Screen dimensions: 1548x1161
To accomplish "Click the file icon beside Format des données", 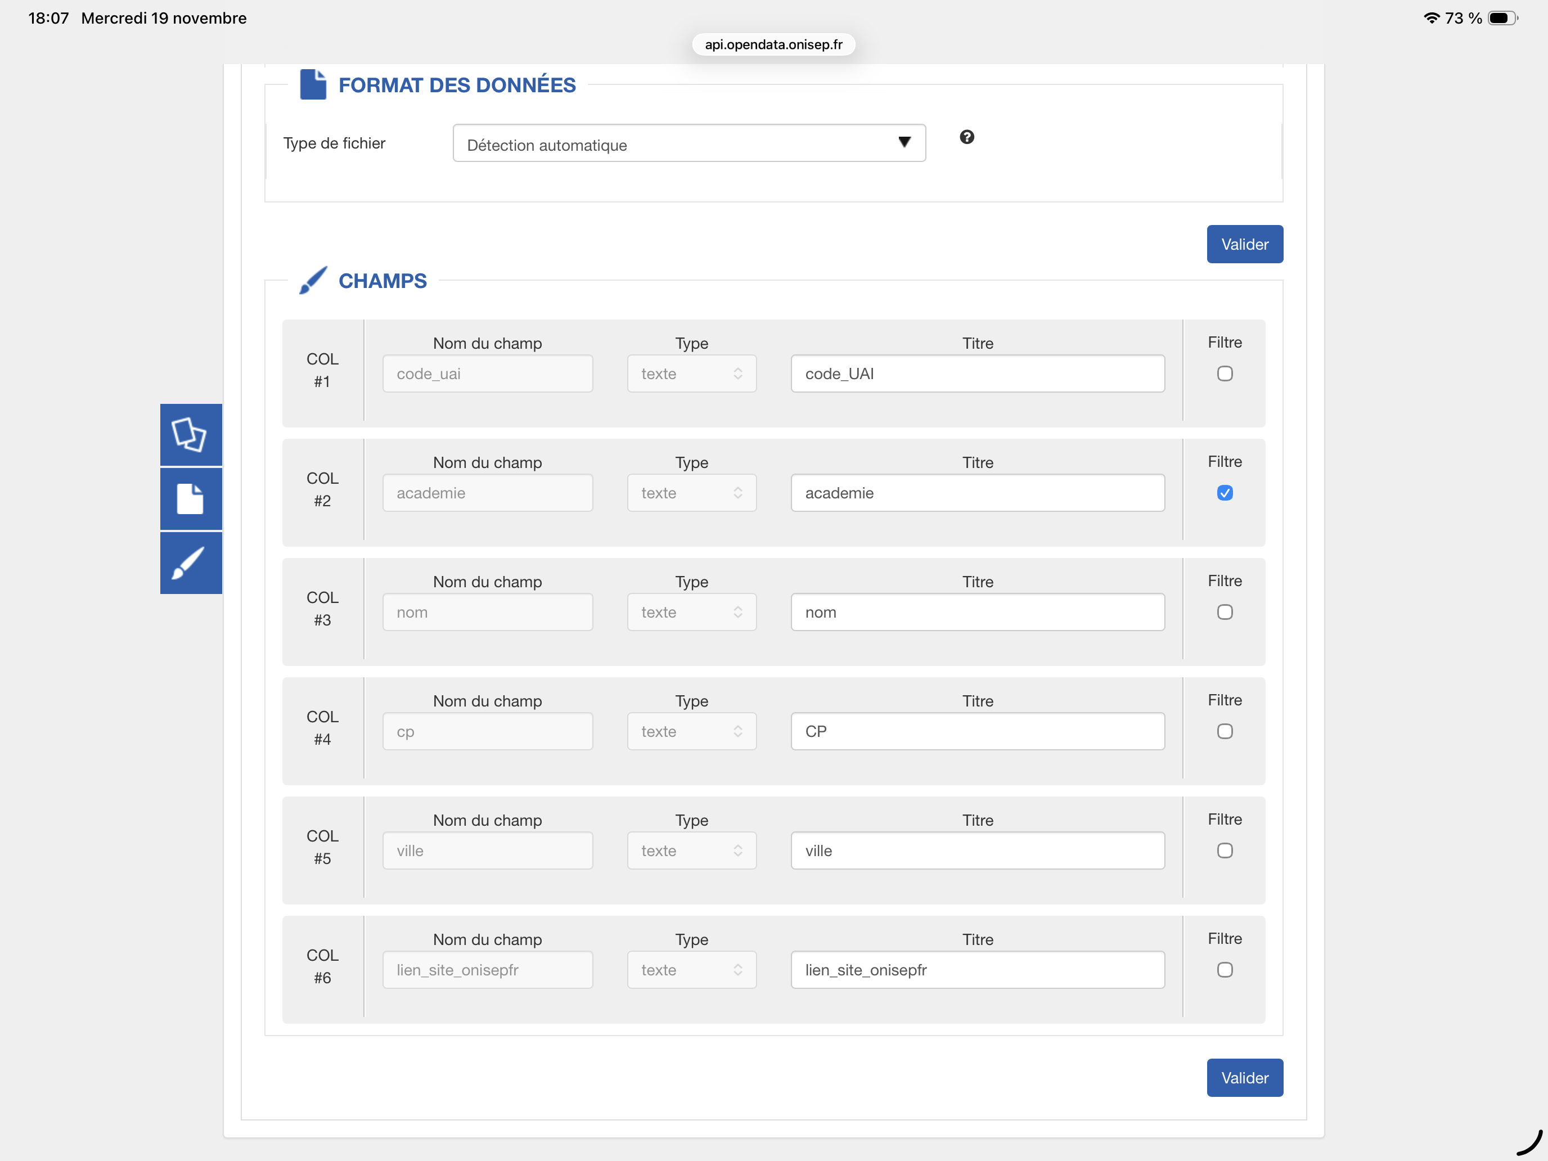I will click(313, 85).
